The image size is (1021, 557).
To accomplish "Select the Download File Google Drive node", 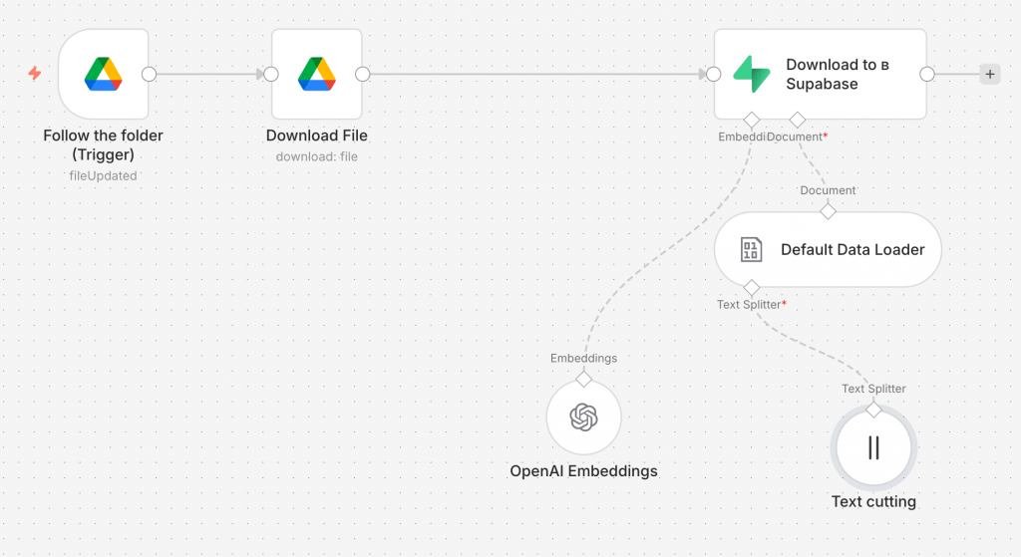I will [x=317, y=74].
